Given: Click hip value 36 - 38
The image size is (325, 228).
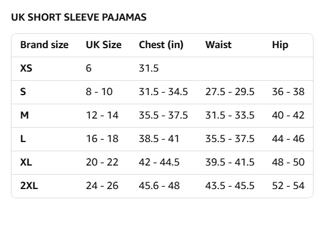Looking at the screenshot, I should click(288, 92).
